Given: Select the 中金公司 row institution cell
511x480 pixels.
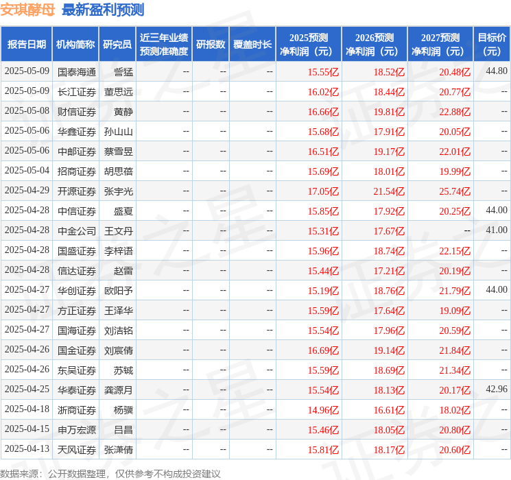Looking at the screenshot, I should point(77,231).
